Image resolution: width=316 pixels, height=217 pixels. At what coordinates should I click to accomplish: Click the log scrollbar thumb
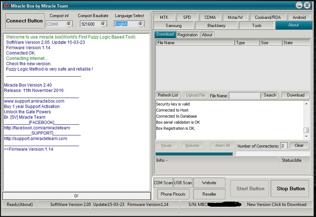tap(306, 130)
